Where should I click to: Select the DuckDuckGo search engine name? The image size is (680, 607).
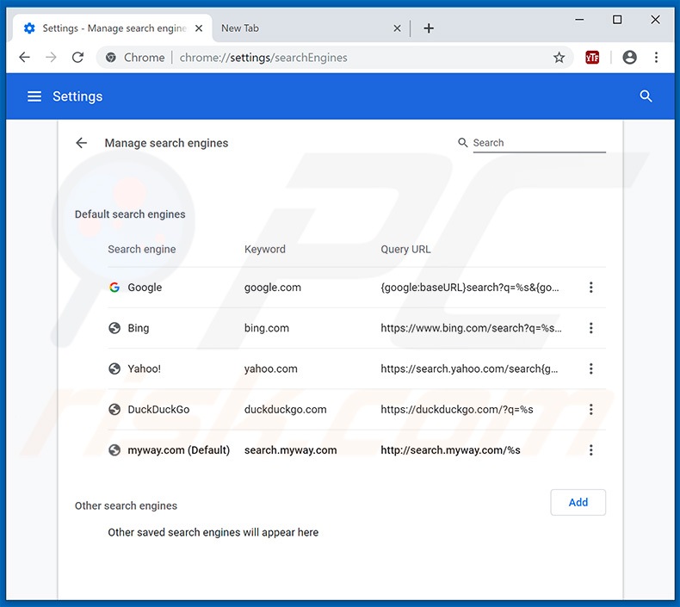point(158,409)
